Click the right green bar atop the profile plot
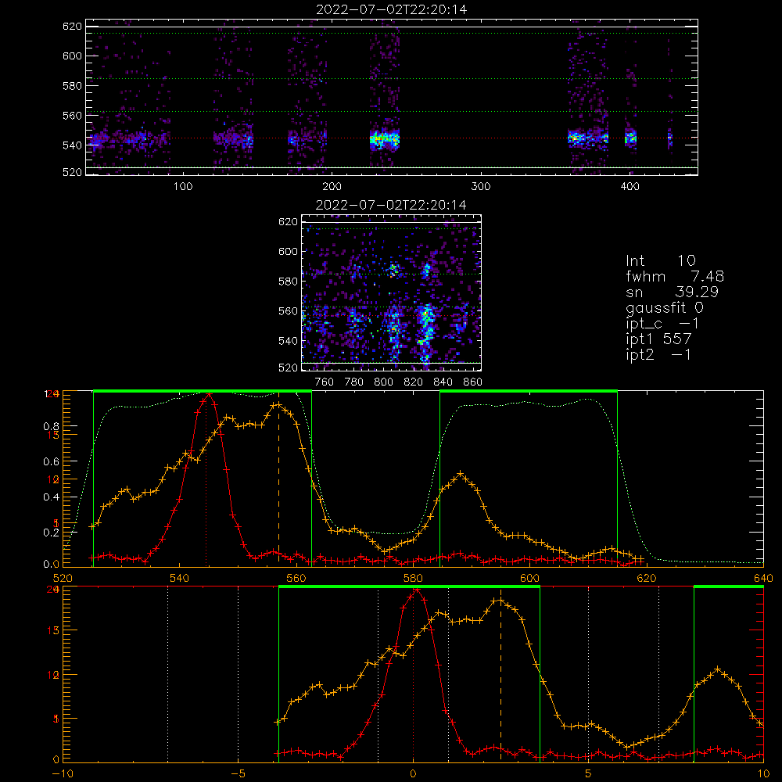Viewport: 782px width, 782px height. pos(529,391)
